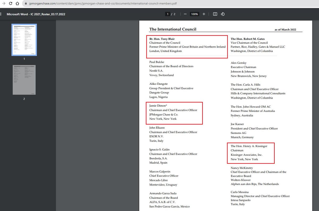
Task: Click the page number input field
Action: pos(167,14)
